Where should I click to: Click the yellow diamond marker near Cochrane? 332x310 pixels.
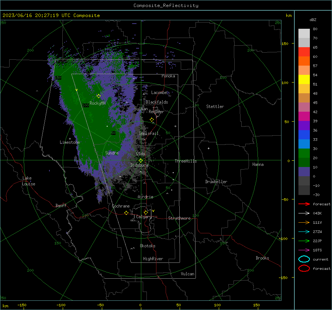click(x=126, y=213)
